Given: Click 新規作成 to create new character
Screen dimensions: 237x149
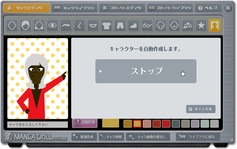Looking at the screenshot, I should click(x=84, y=137).
